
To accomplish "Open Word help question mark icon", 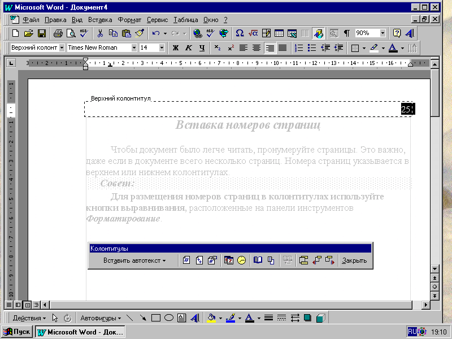I will pyautogui.click(x=397, y=33).
